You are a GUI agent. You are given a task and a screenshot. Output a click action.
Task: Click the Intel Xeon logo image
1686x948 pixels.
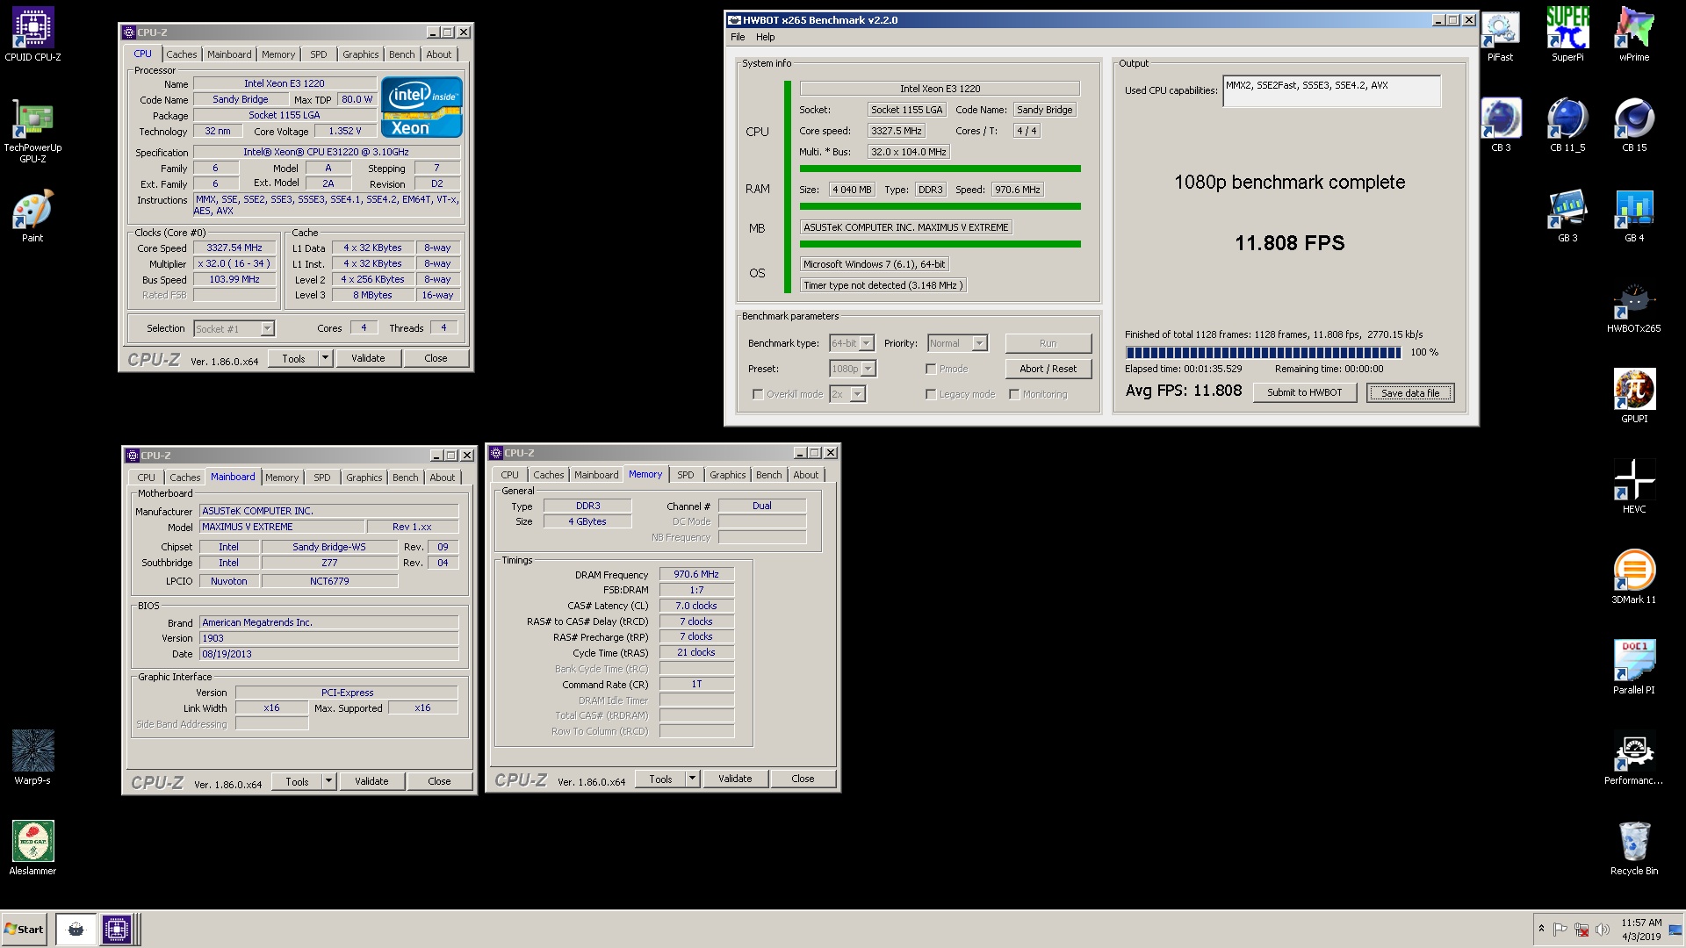421,107
